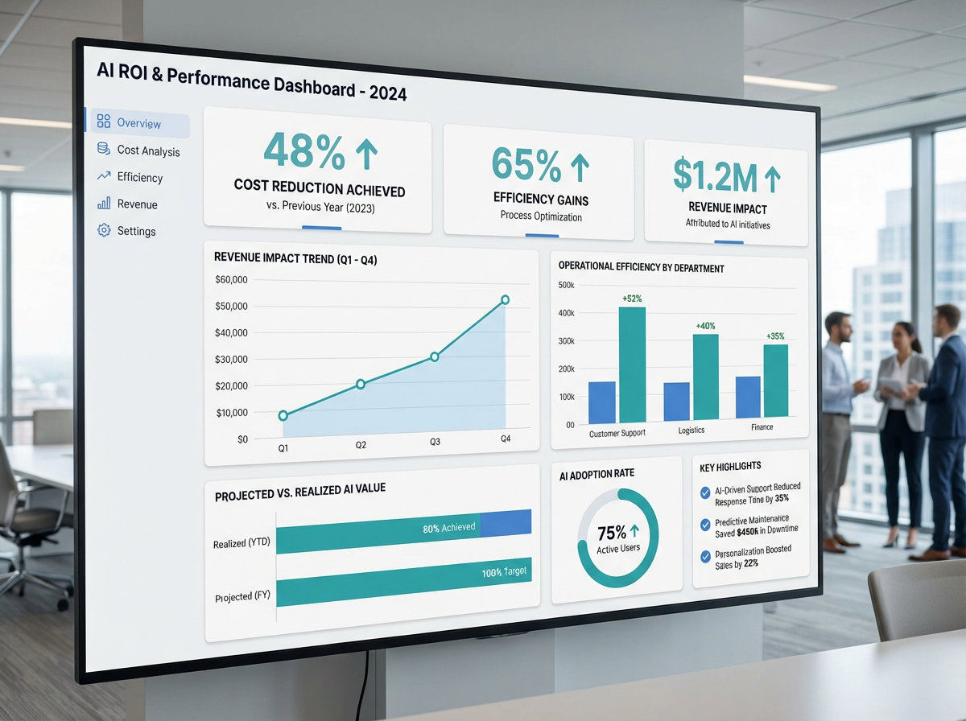Click the Personalization Boosted Sales checkmark

[705, 555]
